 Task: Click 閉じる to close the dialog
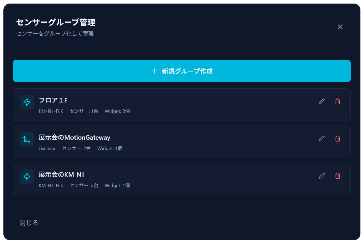pos(29,223)
